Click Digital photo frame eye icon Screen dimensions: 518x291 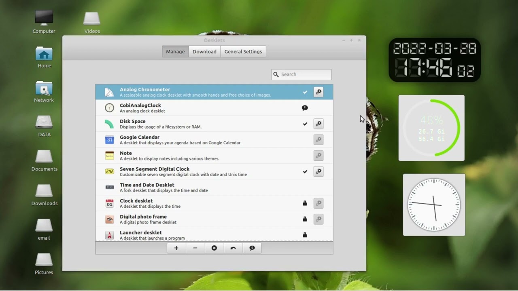tap(109, 219)
